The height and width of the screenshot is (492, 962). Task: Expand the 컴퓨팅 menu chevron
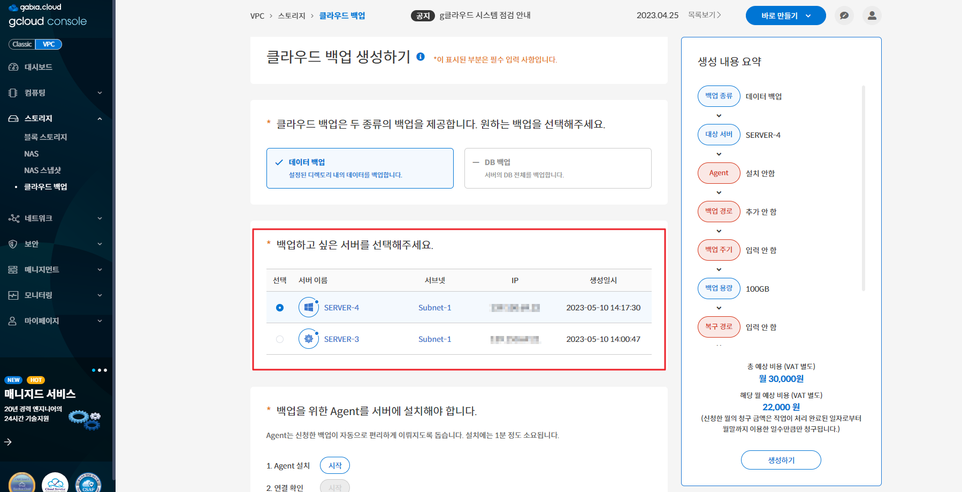point(100,93)
